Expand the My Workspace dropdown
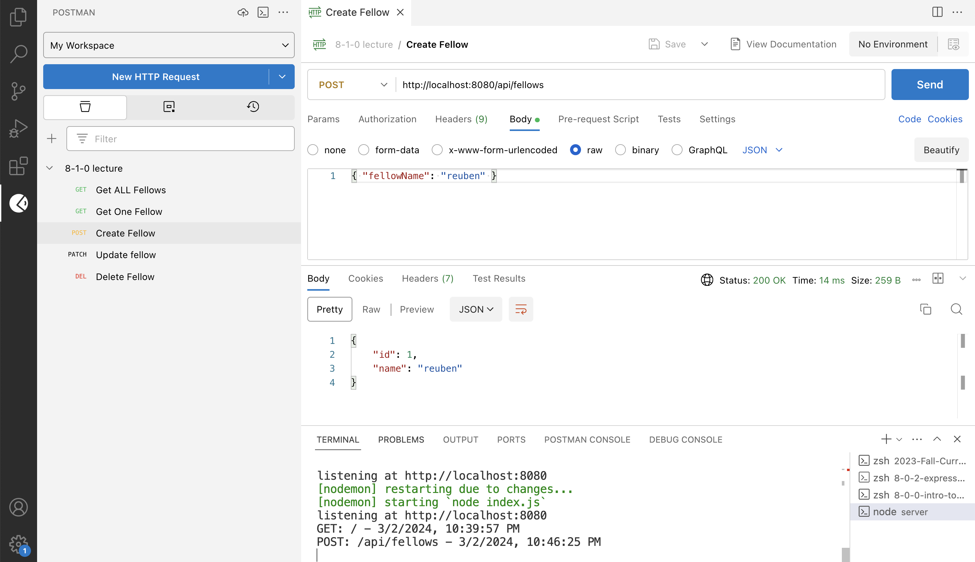The width and height of the screenshot is (975, 562). click(169, 45)
